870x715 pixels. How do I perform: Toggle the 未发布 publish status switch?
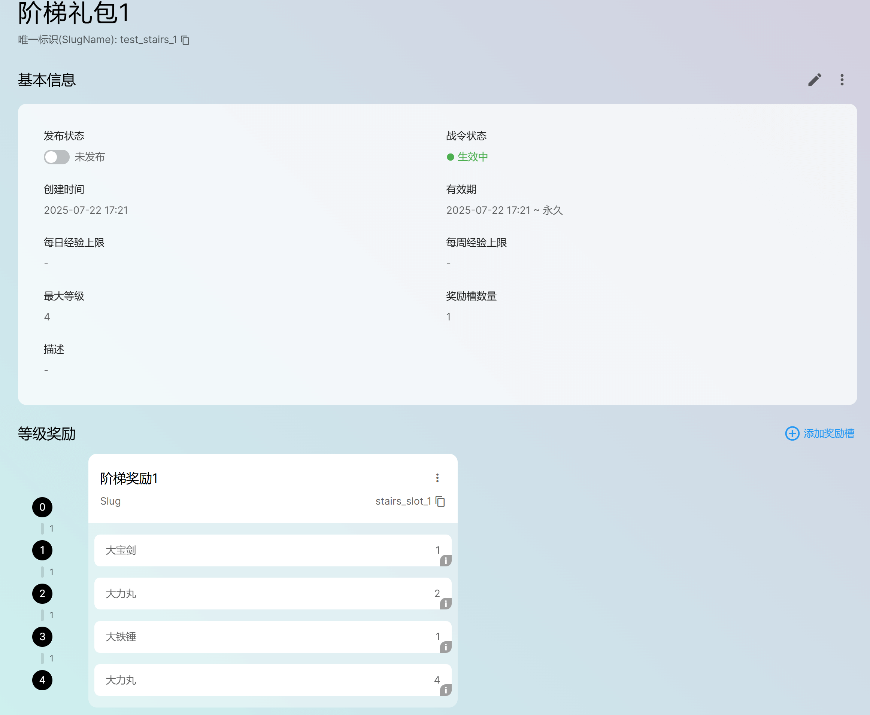(57, 157)
